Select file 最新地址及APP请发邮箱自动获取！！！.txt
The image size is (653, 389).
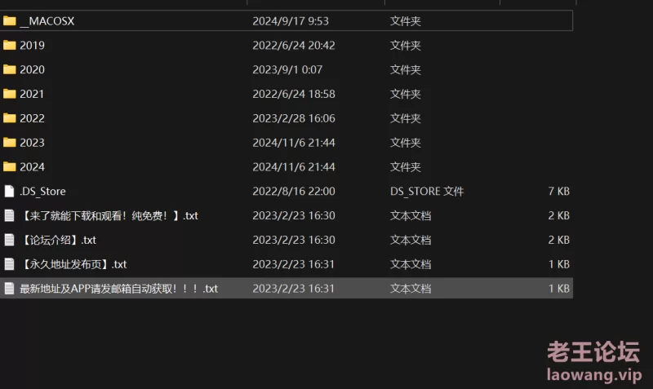[x=118, y=289]
